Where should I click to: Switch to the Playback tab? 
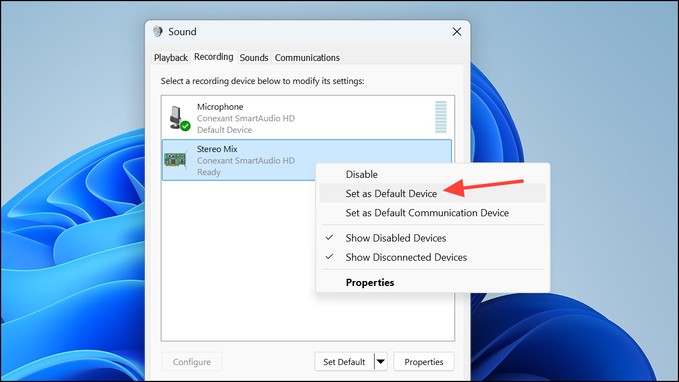pos(170,57)
